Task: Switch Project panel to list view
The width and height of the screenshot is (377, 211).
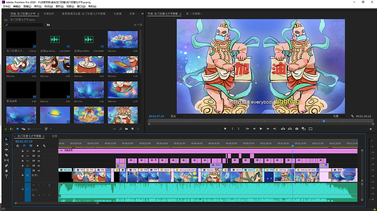Action: (12, 129)
